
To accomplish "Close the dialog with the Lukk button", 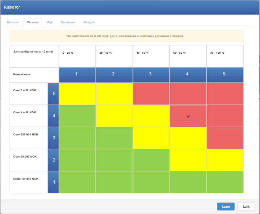I will point(246,206).
